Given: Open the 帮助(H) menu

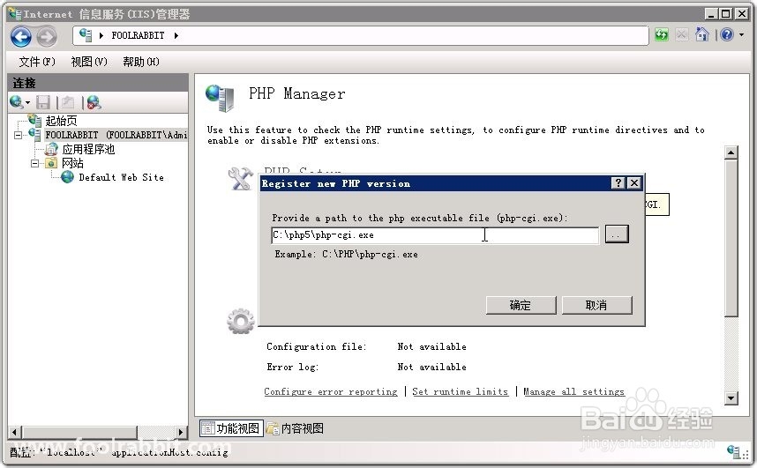Looking at the screenshot, I should click(x=141, y=62).
